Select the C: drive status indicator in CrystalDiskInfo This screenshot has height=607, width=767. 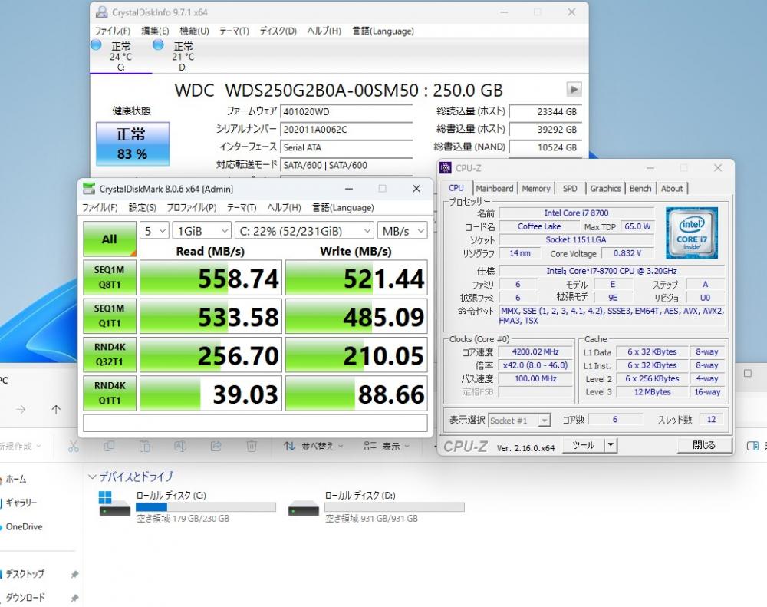(120, 55)
